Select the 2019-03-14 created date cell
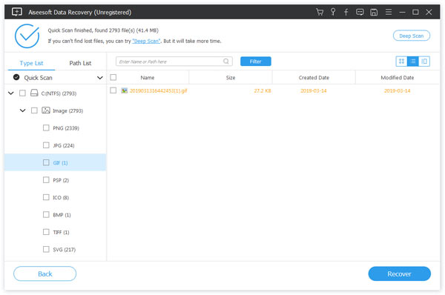445x295 pixels. (314, 90)
